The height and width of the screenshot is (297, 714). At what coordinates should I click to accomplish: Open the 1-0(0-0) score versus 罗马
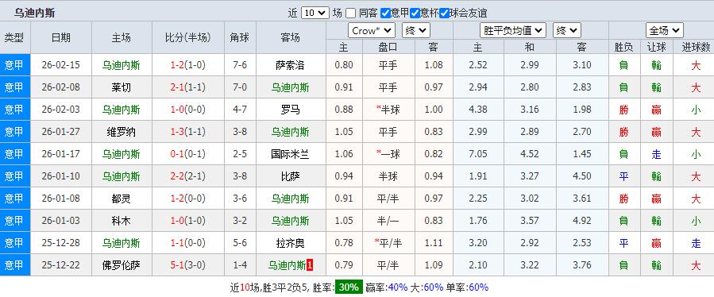point(187,110)
